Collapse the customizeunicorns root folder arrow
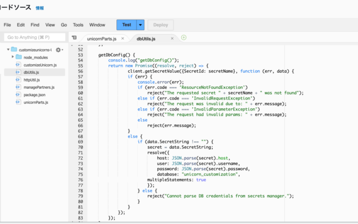Viewport: 358px width, 224px height. click(8, 50)
